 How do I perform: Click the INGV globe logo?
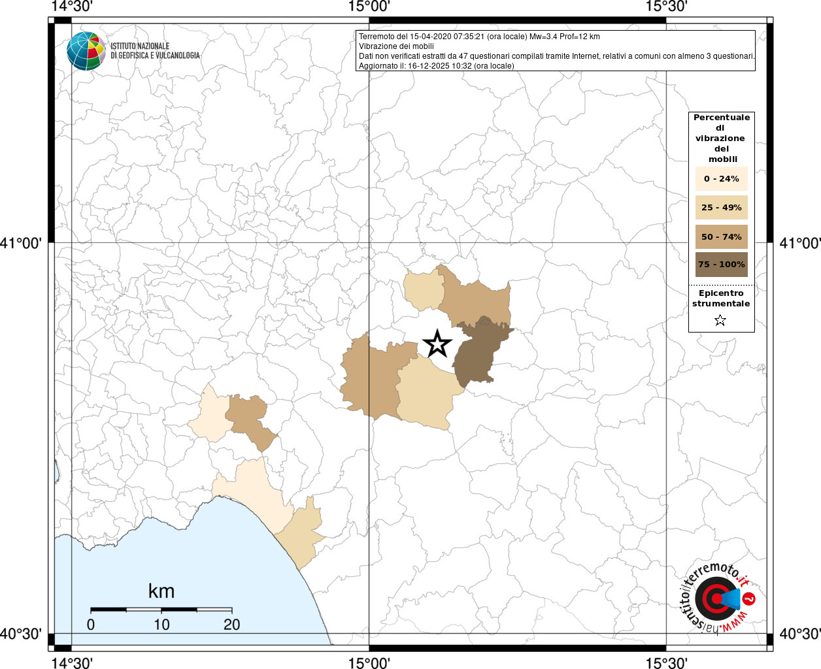coord(86,51)
